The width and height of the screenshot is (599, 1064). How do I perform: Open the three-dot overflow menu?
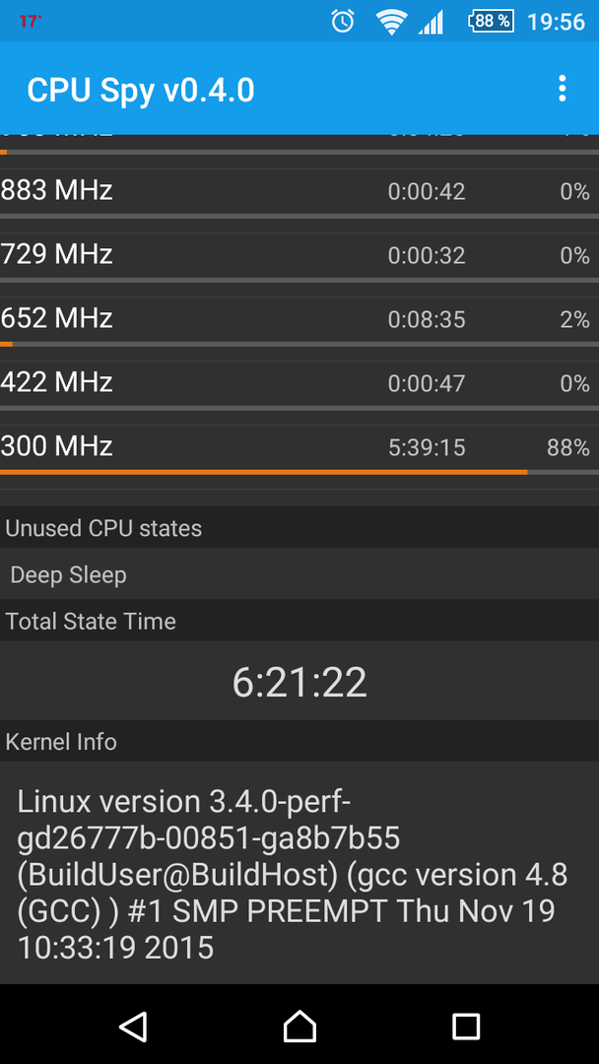[x=562, y=89]
